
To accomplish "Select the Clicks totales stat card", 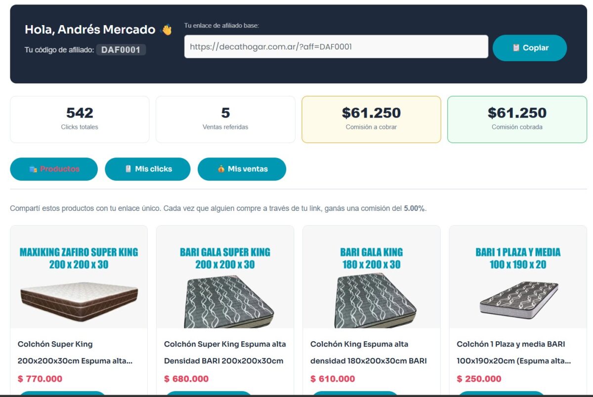I will coord(80,119).
